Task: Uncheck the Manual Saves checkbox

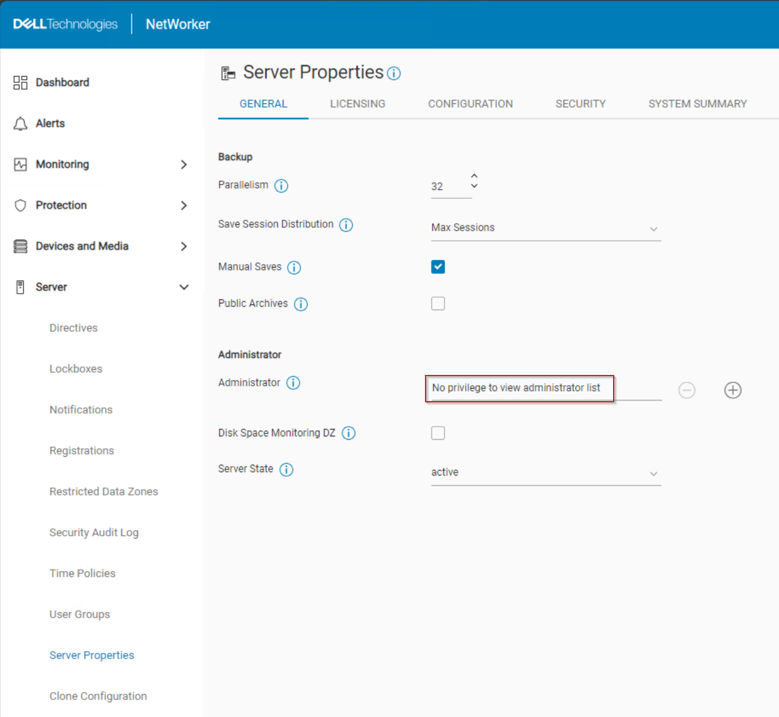Action: pyautogui.click(x=438, y=266)
